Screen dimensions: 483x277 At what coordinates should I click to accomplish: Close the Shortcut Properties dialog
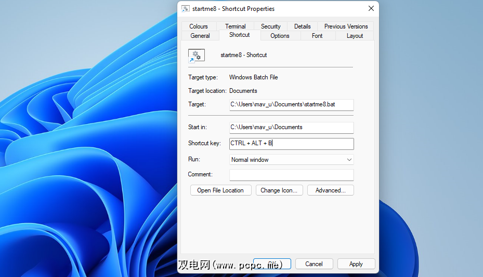click(371, 9)
